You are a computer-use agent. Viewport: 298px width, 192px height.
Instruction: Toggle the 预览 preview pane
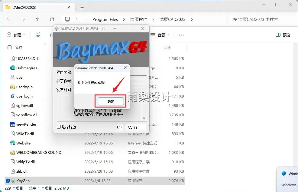click(x=283, y=35)
